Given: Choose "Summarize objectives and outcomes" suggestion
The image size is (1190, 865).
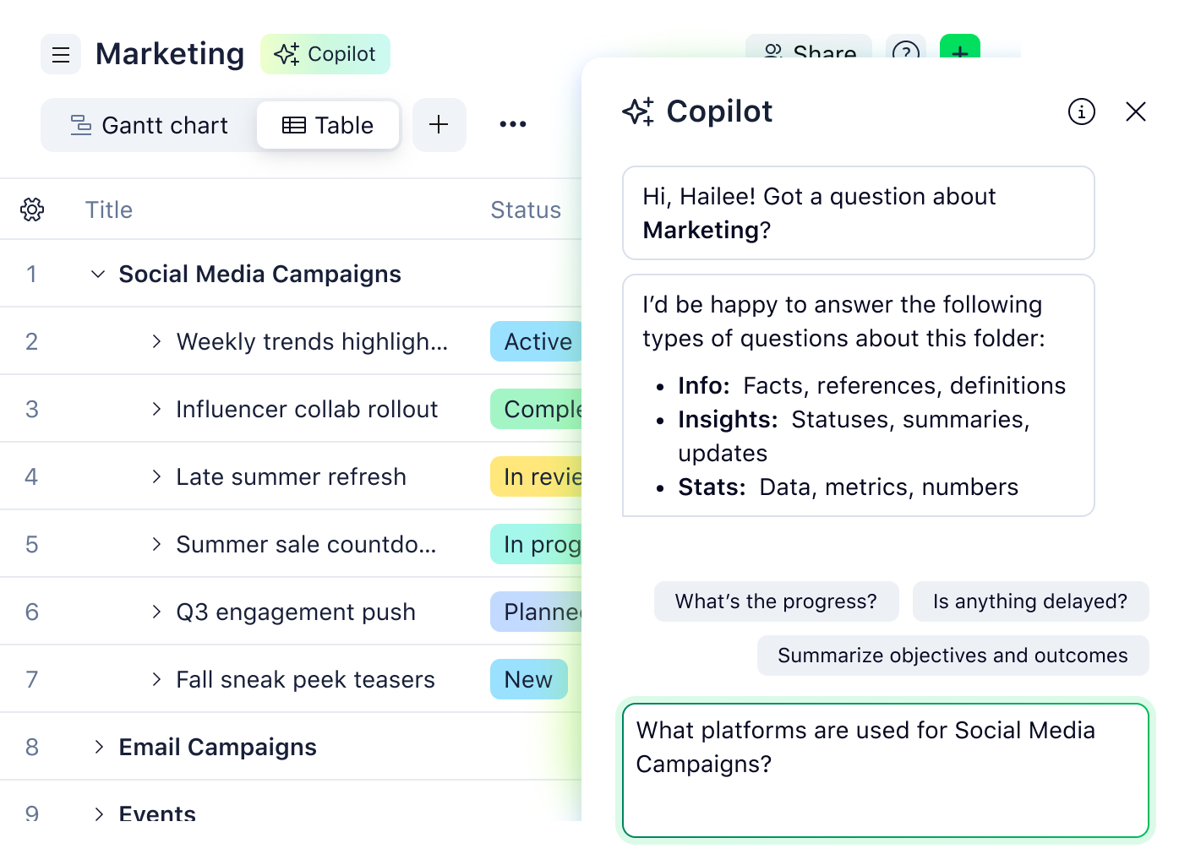Looking at the screenshot, I should [x=953, y=656].
